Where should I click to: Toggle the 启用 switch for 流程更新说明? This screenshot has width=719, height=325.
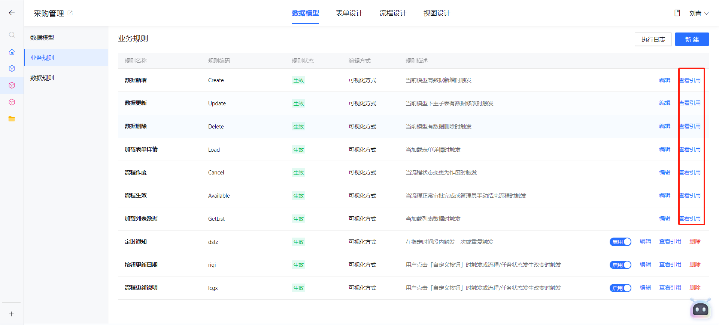click(621, 288)
